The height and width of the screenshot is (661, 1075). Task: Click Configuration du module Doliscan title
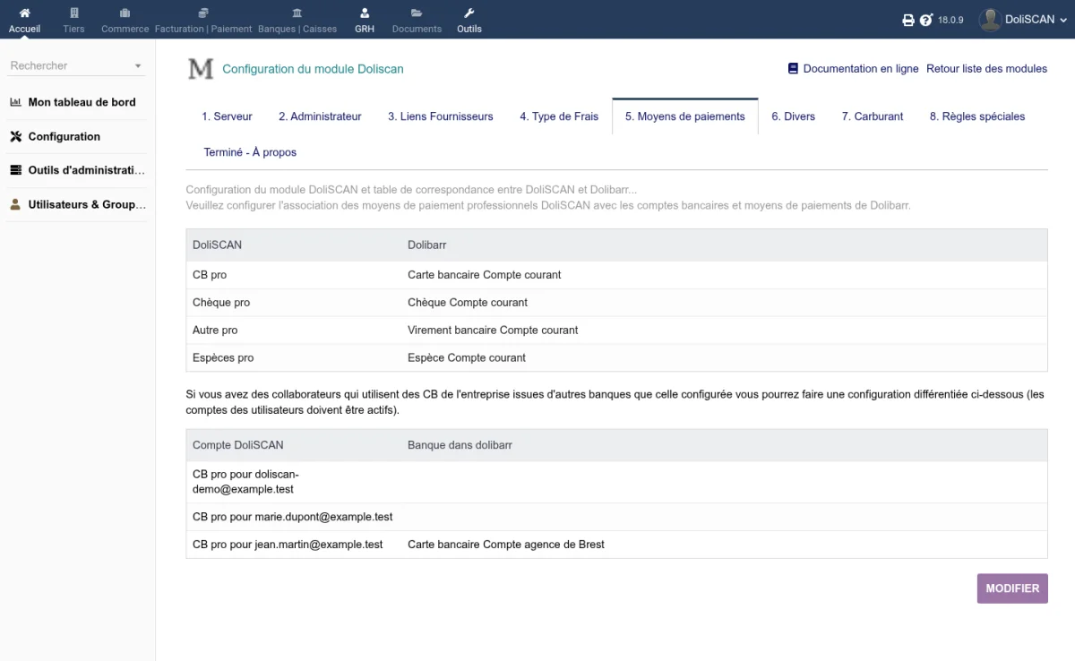point(313,69)
